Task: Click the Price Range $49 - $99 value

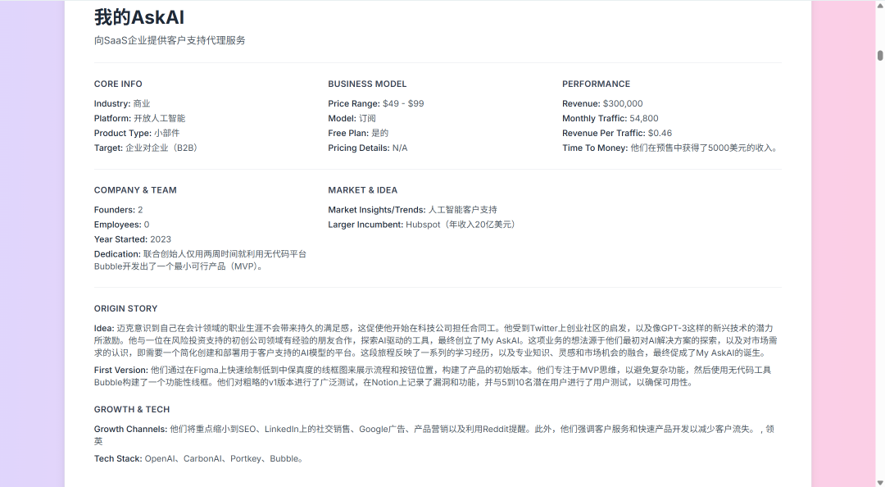Action: coord(403,103)
